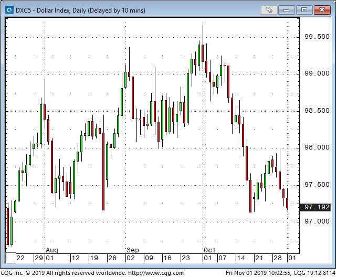337x277 pixels.
Task: Click the CQG Inc. copyright text
Action: coord(64,273)
